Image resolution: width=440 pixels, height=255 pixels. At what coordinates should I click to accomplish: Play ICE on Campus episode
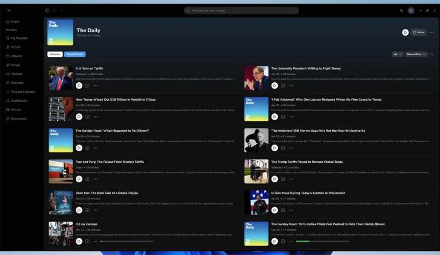[x=79, y=241]
